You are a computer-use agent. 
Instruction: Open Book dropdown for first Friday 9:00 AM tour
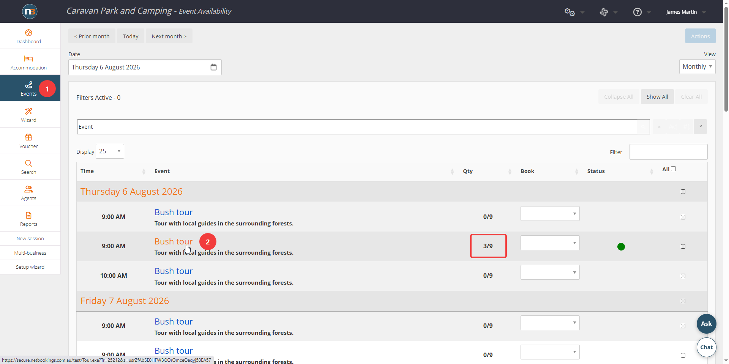pos(550,323)
